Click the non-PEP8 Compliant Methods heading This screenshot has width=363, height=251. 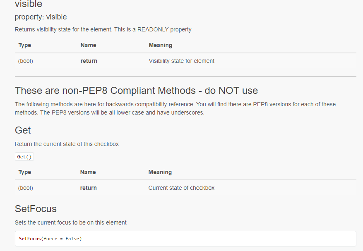(x=136, y=90)
